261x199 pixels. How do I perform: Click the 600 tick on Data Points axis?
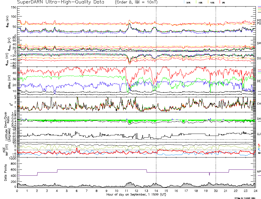click(x=13, y=170)
